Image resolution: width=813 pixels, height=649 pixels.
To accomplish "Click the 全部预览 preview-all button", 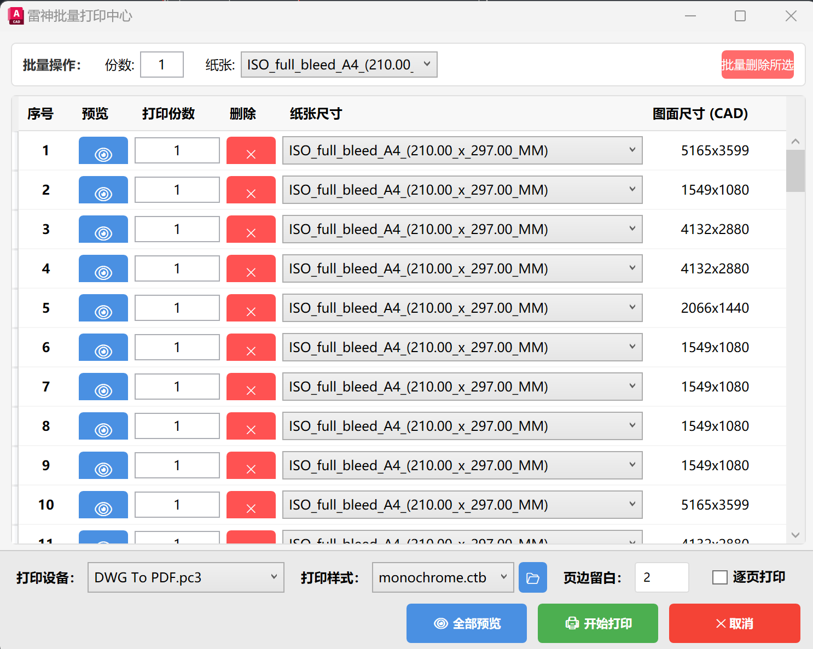I will click(467, 623).
